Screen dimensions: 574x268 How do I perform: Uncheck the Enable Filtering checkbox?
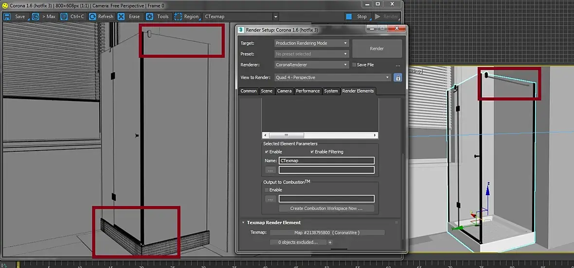(x=312, y=151)
